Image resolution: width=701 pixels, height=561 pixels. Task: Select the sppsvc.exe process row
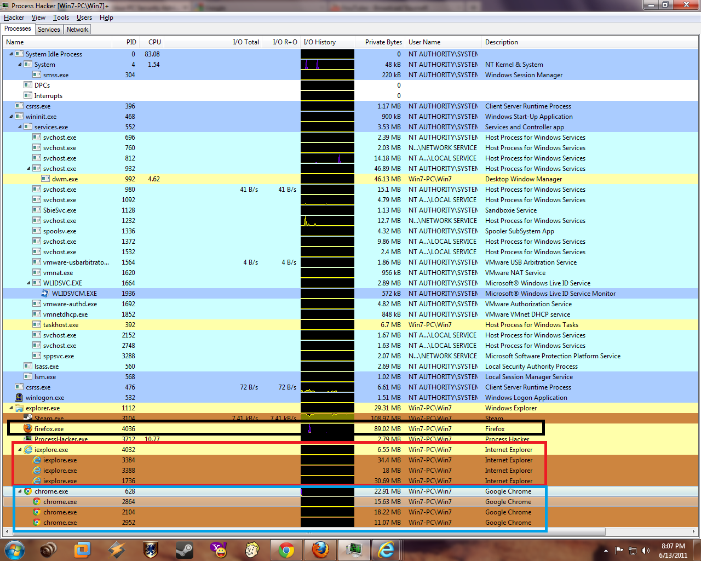point(350,356)
